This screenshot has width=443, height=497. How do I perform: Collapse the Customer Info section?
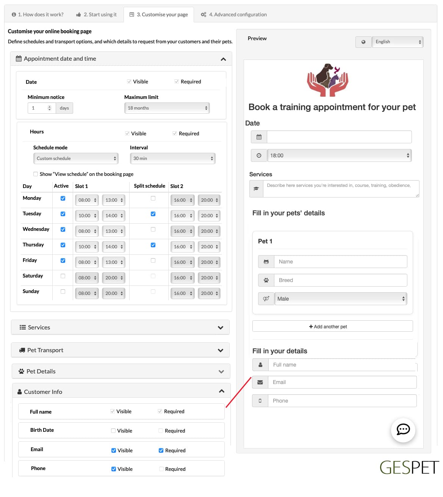pyautogui.click(x=222, y=391)
